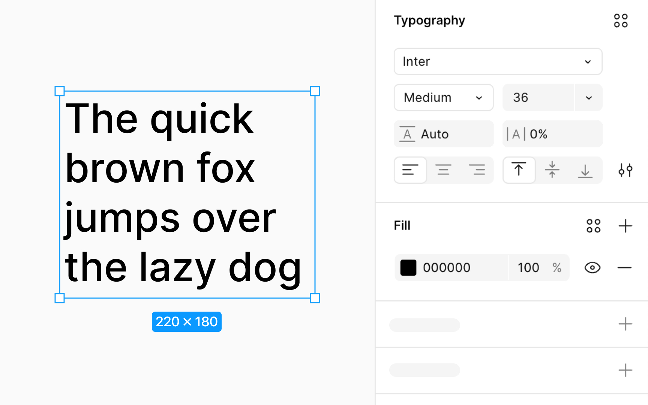Add a new fill
Viewport: 648px width, 405px height.
tap(625, 225)
